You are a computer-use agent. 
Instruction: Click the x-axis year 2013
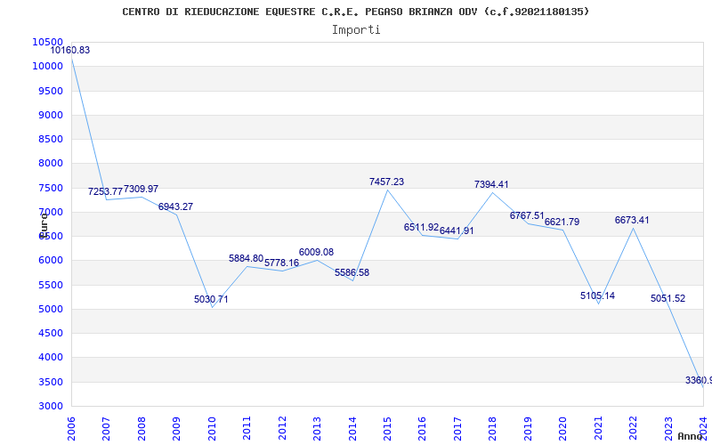[x=317, y=429]
